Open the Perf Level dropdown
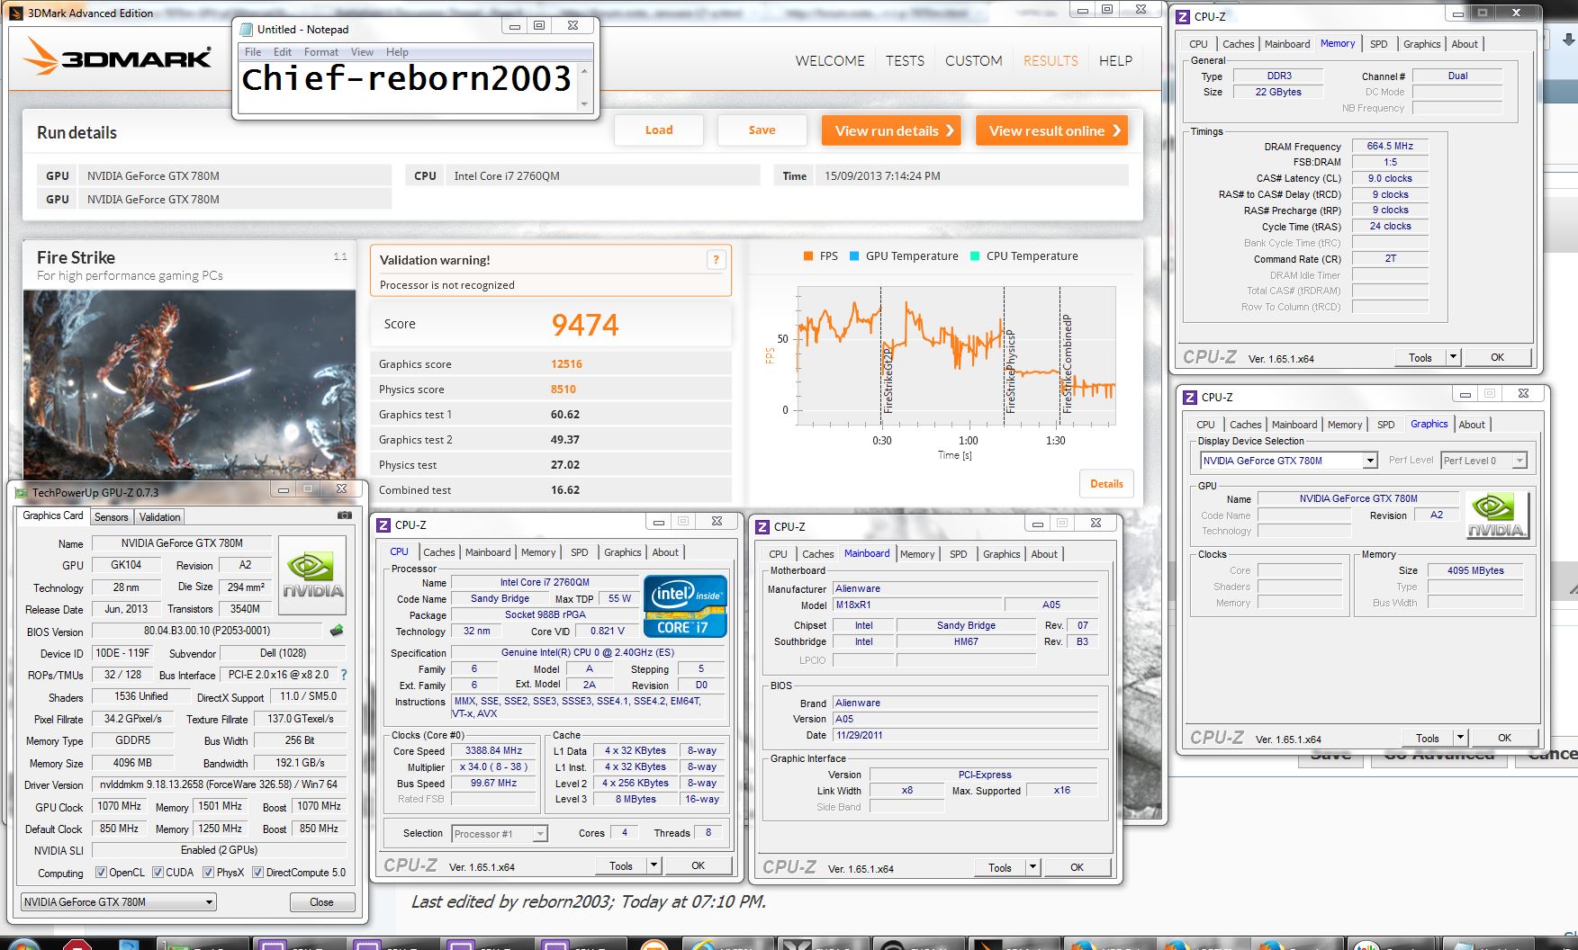The width and height of the screenshot is (1578, 950). click(x=1483, y=461)
